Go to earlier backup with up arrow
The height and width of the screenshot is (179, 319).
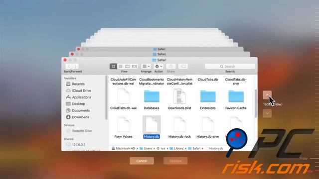point(267,95)
